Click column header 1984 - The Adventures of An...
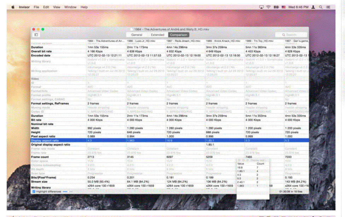The height and width of the screenshot is (217, 345). (106, 41)
